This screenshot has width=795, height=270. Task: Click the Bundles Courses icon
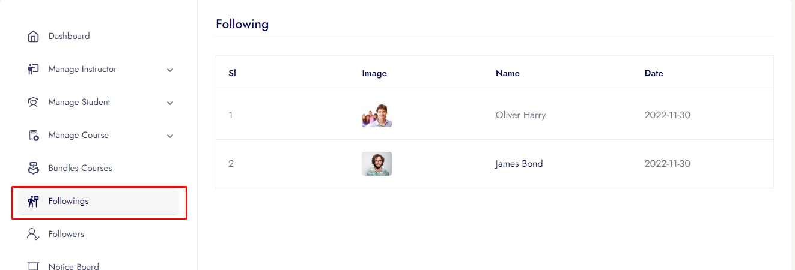pyautogui.click(x=34, y=169)
